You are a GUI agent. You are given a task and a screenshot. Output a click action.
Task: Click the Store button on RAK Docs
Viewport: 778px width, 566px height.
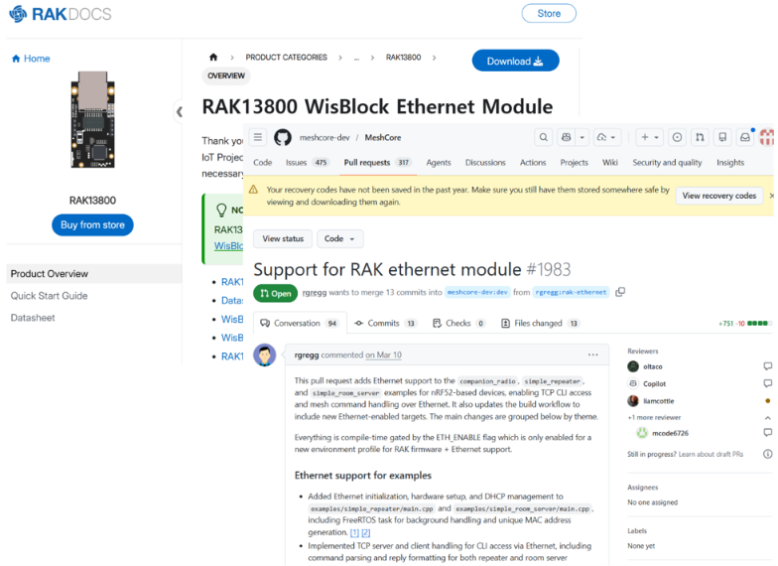click(x=549, y=14)
